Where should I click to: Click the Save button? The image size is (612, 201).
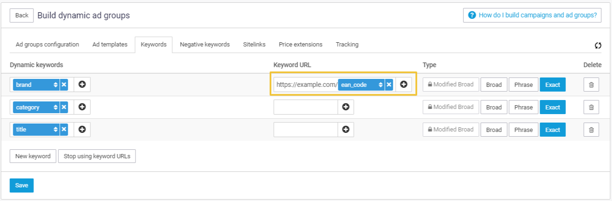coord(22,186)
